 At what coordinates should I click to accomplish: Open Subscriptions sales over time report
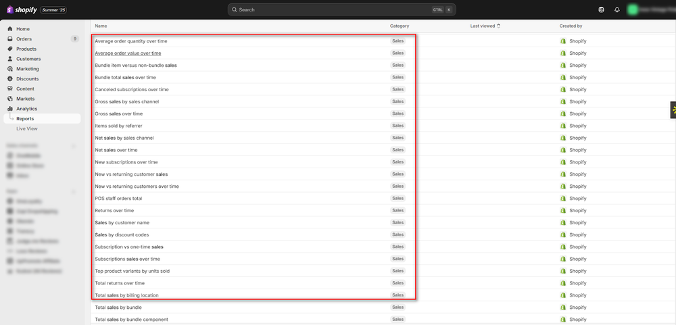pyautogui.click(x=128, y=259)
